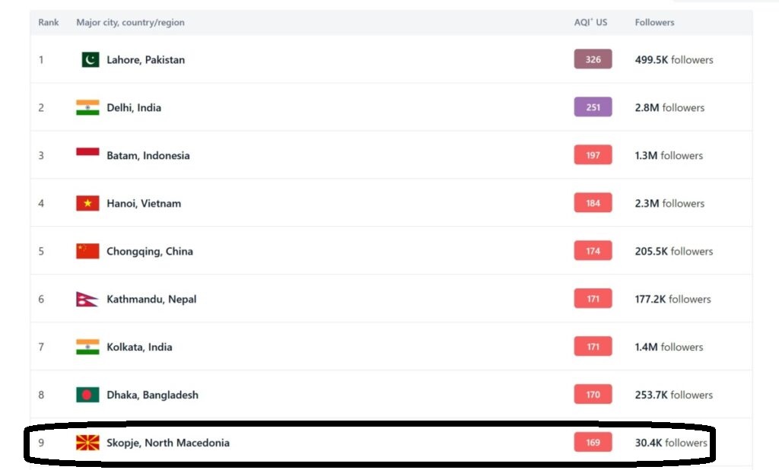Click Batam's red 197 AQI badge
779x470 pixels.
[593, 155]
